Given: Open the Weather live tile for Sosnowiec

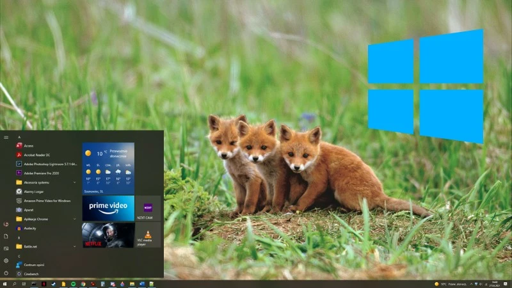Looking at the screenshot, I should [108, 168].
